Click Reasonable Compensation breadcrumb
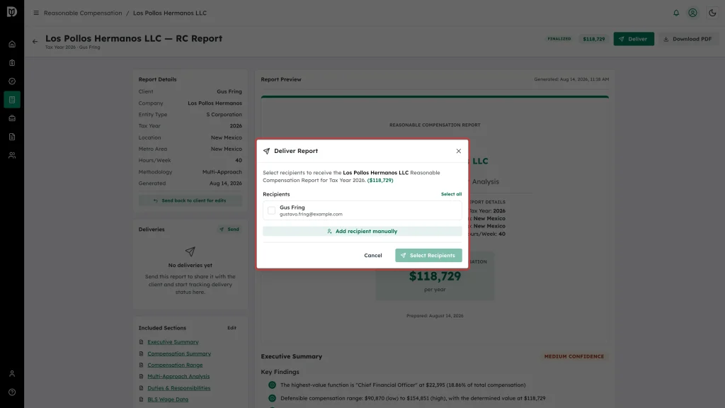 [x=83, y=13]
